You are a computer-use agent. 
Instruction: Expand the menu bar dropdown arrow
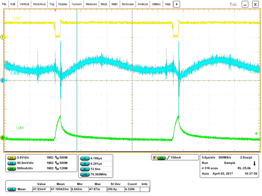click(177, 4)
